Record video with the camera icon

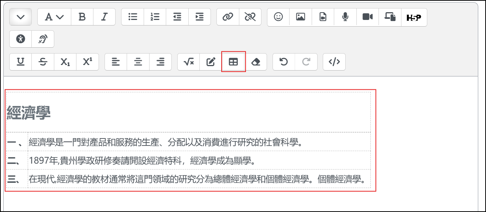(x=367, y=17)
